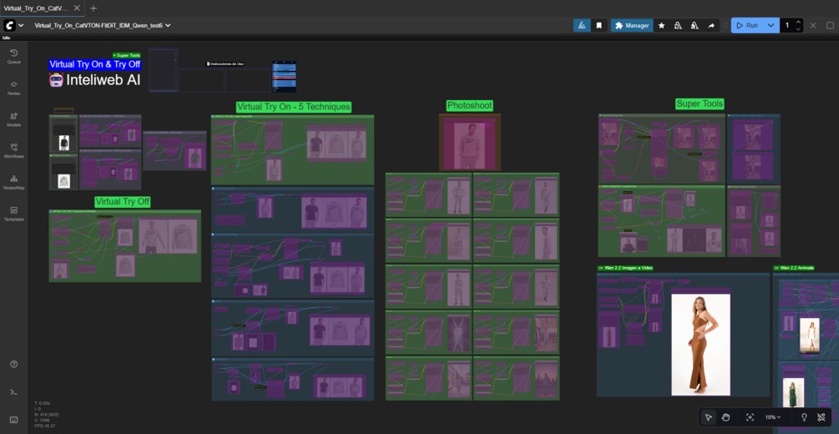Image resolution: width=839 pixels, height=434 pixels.
Task: Toggle the bottom console terminal panel
Action: coord(14,391)
